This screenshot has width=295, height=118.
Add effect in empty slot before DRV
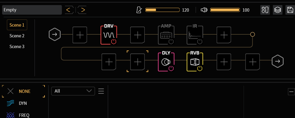tap(80, 35)
